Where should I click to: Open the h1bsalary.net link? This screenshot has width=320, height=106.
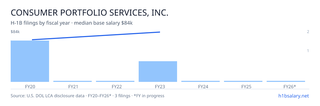coord(293,96)
